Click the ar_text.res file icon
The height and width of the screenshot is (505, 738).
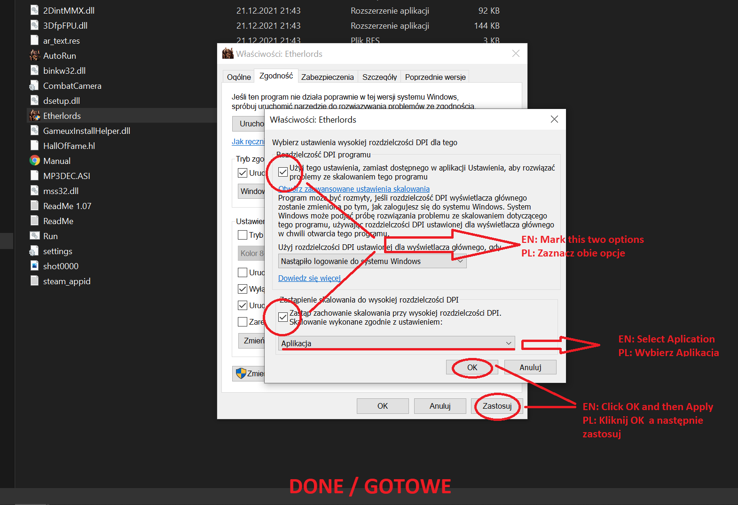pos(34,40)
